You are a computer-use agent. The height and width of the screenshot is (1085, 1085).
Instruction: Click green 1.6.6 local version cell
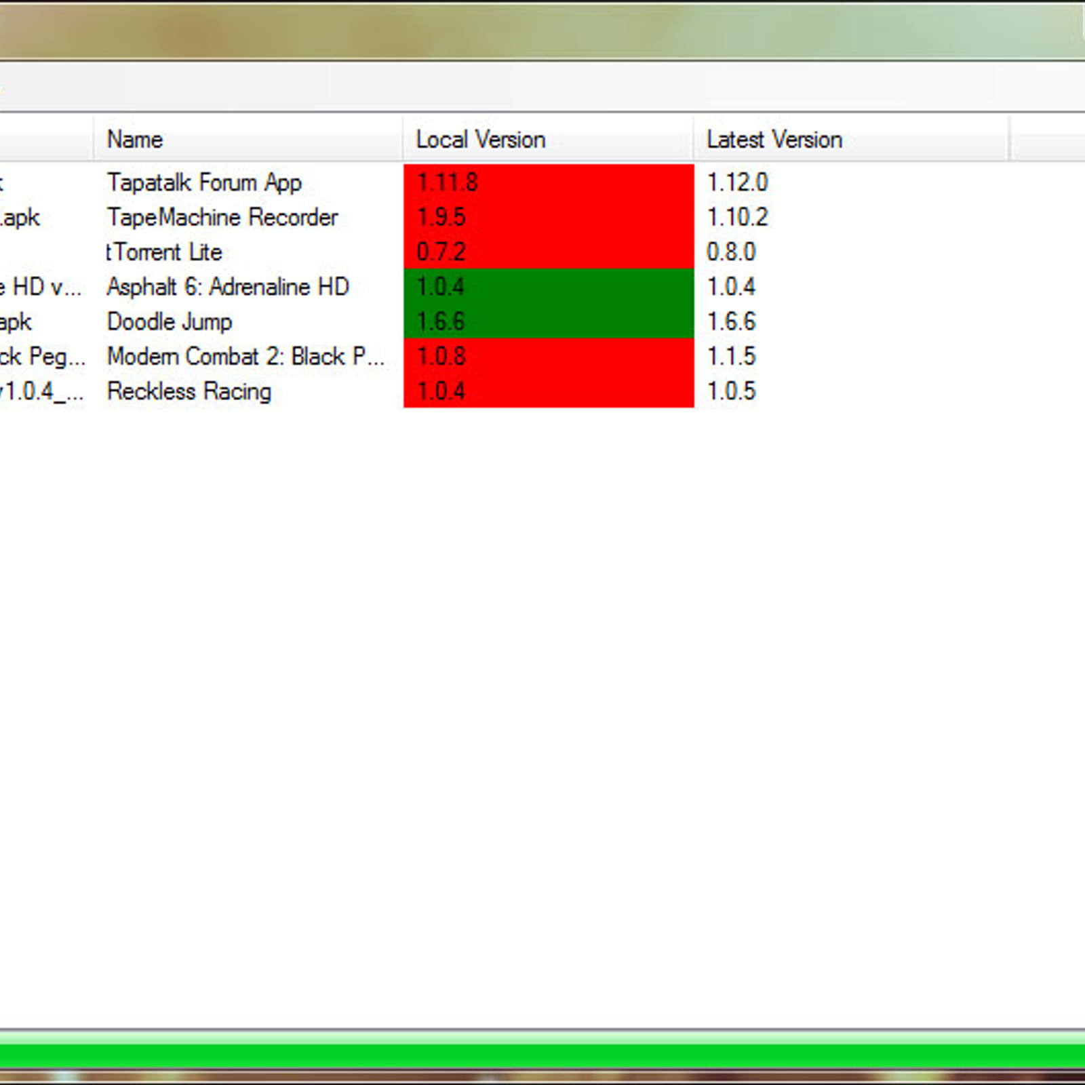549,321
